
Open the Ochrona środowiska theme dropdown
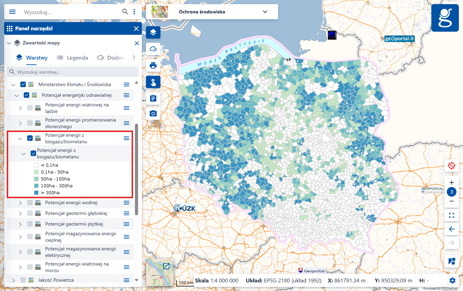click(x=265, y=11)
